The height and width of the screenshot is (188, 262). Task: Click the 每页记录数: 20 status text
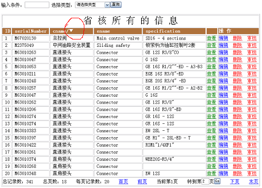pyautogui.click(x=93, y=182)
